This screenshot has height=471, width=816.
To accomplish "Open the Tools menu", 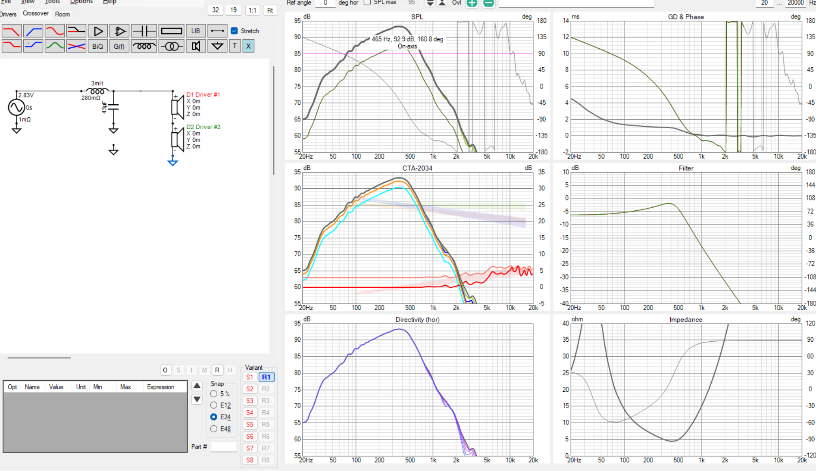I will pos(52,2).
